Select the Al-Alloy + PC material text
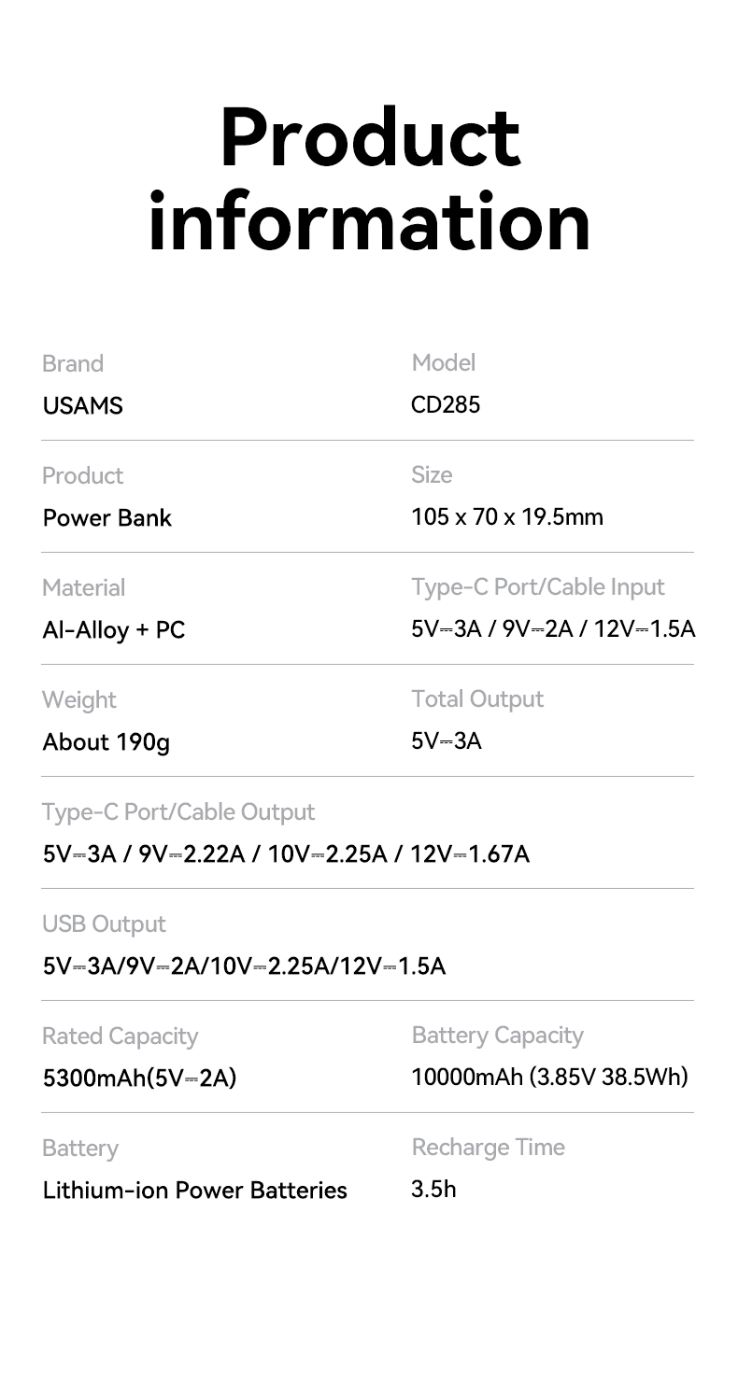Screen dimensions: 738x1396 [114, 630]
